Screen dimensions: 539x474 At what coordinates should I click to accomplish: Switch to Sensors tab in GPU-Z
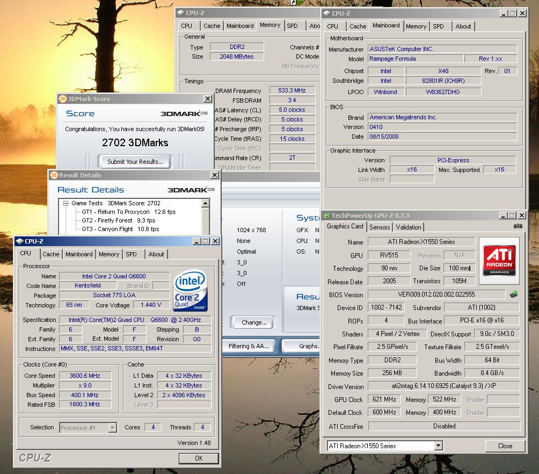tap(380, 227)
